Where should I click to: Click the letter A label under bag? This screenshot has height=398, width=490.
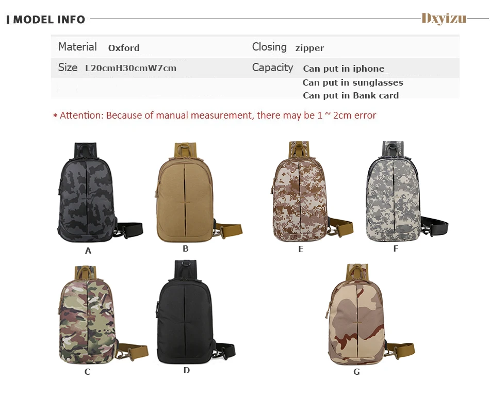[x=88, y=251]
